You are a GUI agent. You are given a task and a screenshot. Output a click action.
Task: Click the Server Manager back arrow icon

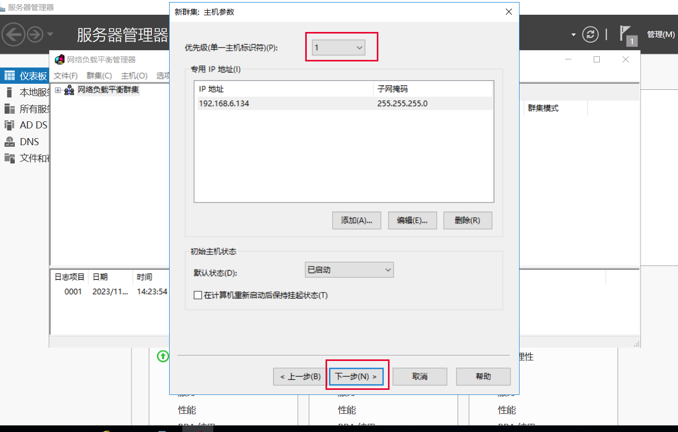click(x=14, y=35)
